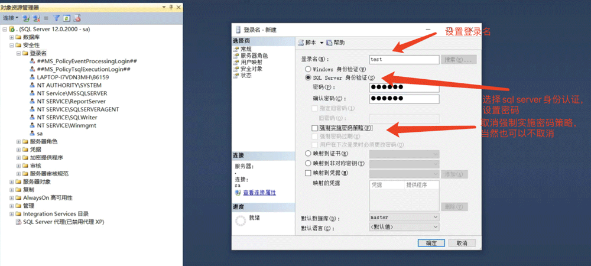Click the 帮助 help icon in dialog toolbar
The width and height of the screenshot is (591, 266).
click(x=329, y=43)
